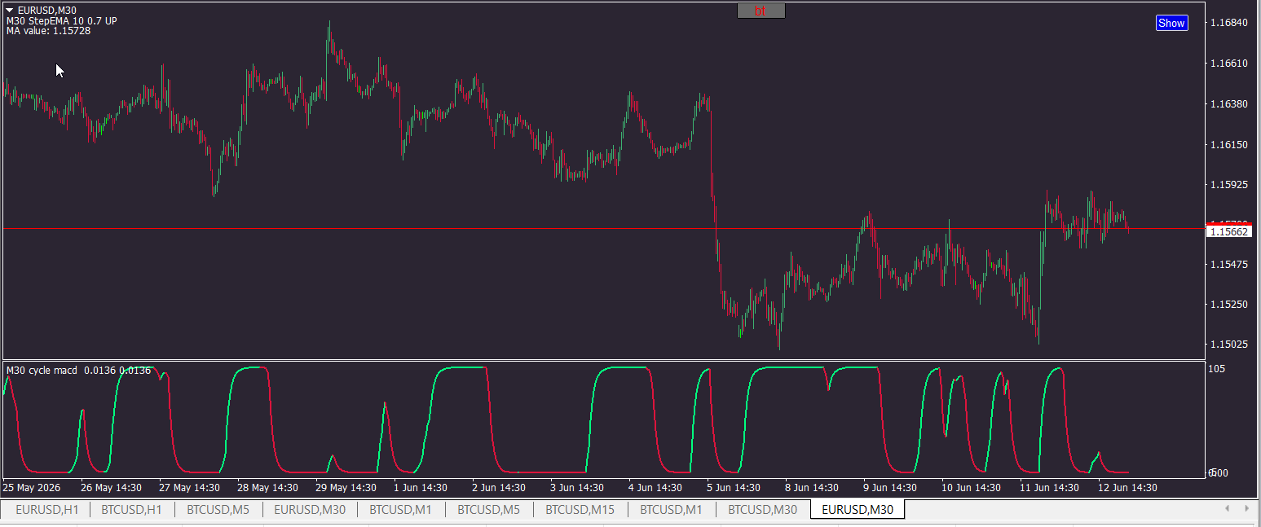Switch to the BTCUSD,M30 chart tab
The height and width of the screenshot is (527, 1261).
pos(762,510)
